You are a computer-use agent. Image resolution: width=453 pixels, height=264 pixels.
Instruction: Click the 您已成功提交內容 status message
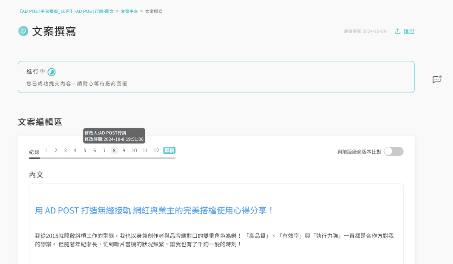[77, 83]
